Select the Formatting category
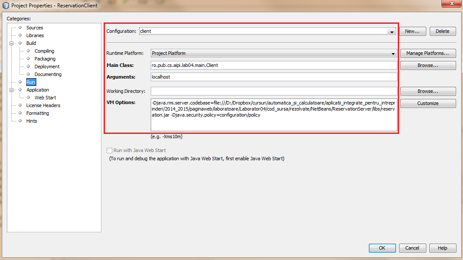 click(38, 113)
